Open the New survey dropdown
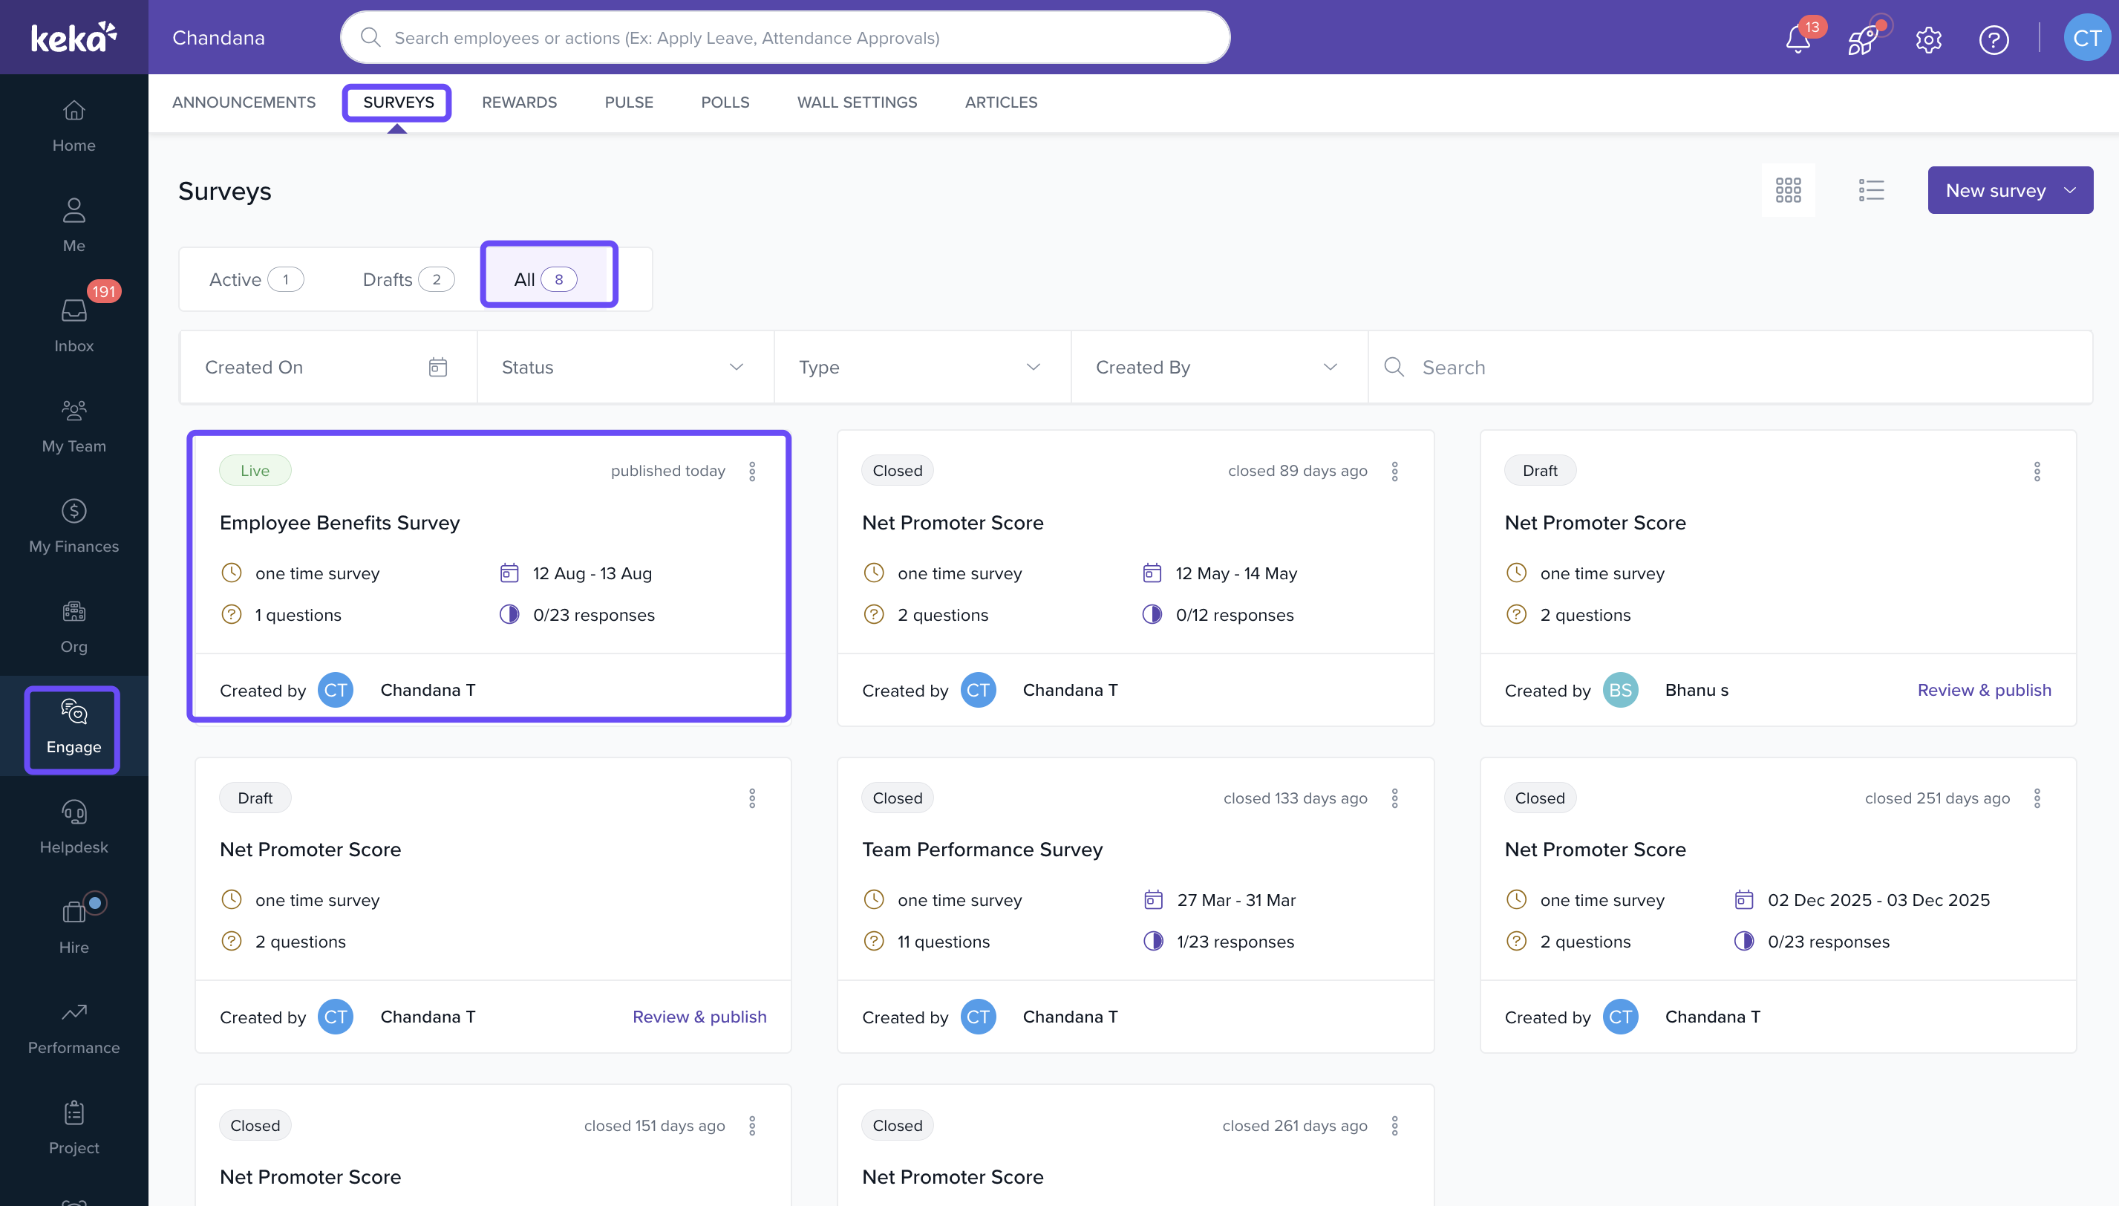This screenshot has height=1206, width=2119. [x=2010, y=191]
